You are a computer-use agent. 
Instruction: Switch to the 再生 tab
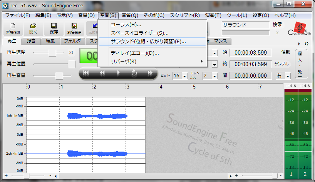[12, 41]
